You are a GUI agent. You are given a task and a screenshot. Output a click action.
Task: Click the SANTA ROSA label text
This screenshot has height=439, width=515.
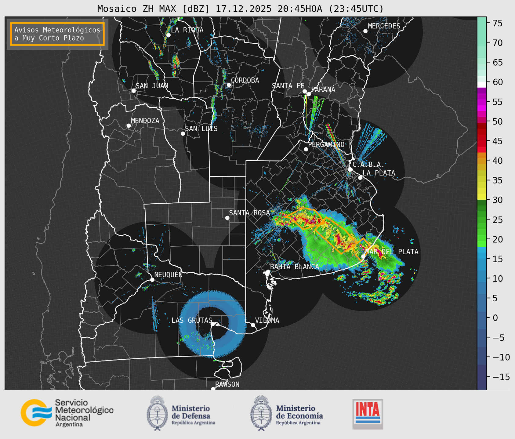(250, 213)
